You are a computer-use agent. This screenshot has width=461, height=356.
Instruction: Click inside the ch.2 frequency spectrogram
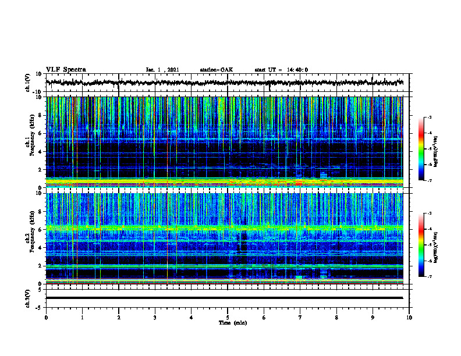point(224,238)
